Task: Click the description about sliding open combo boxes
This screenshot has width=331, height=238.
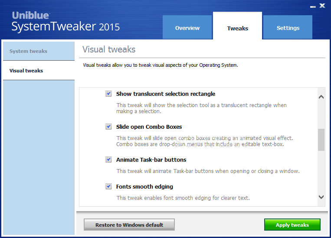Action: click(x=205, y=141)
